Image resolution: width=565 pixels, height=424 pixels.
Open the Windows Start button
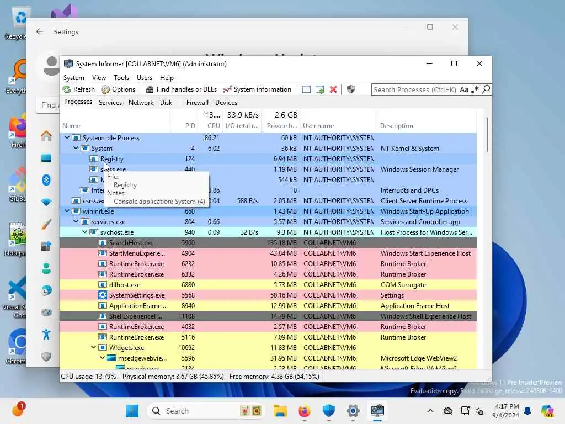click(132, 411)
